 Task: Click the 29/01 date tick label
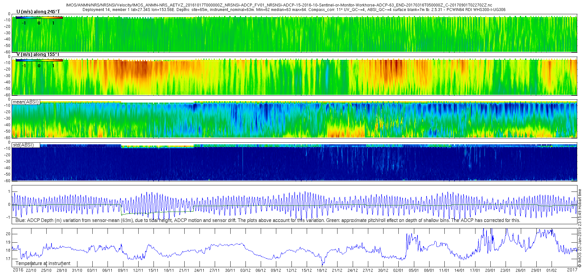pyautogui.click(x=536, y=270)
